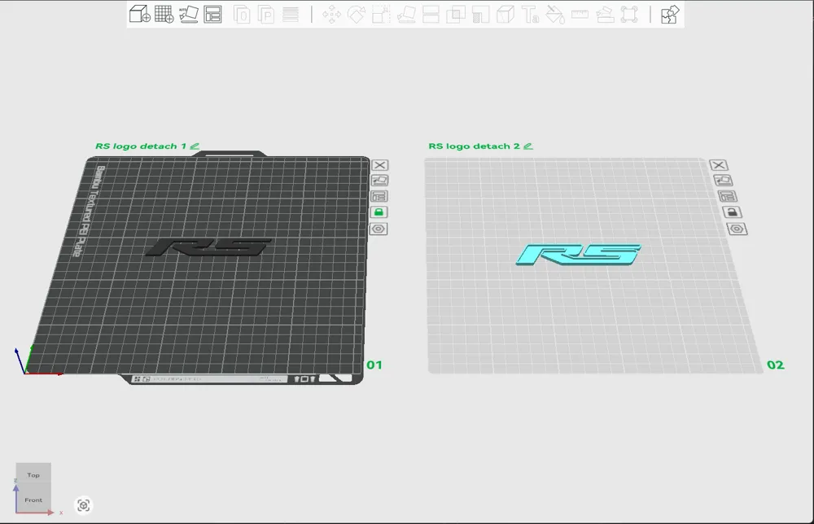Viewport: 814px width, 524px height.
Task: Click the Split to objects icon
Action: point(242,15)
